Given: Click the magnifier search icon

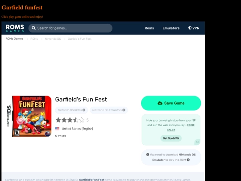Looking at the screenshot, I should 33,28.
